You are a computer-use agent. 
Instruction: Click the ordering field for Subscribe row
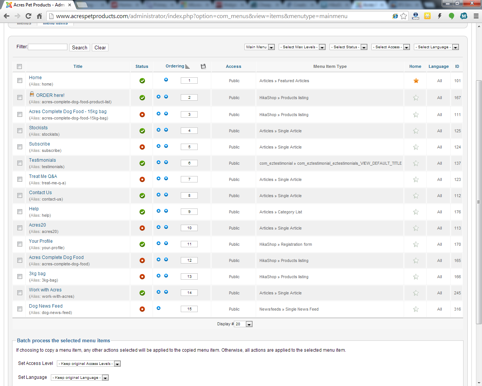[x=189, y=147]
